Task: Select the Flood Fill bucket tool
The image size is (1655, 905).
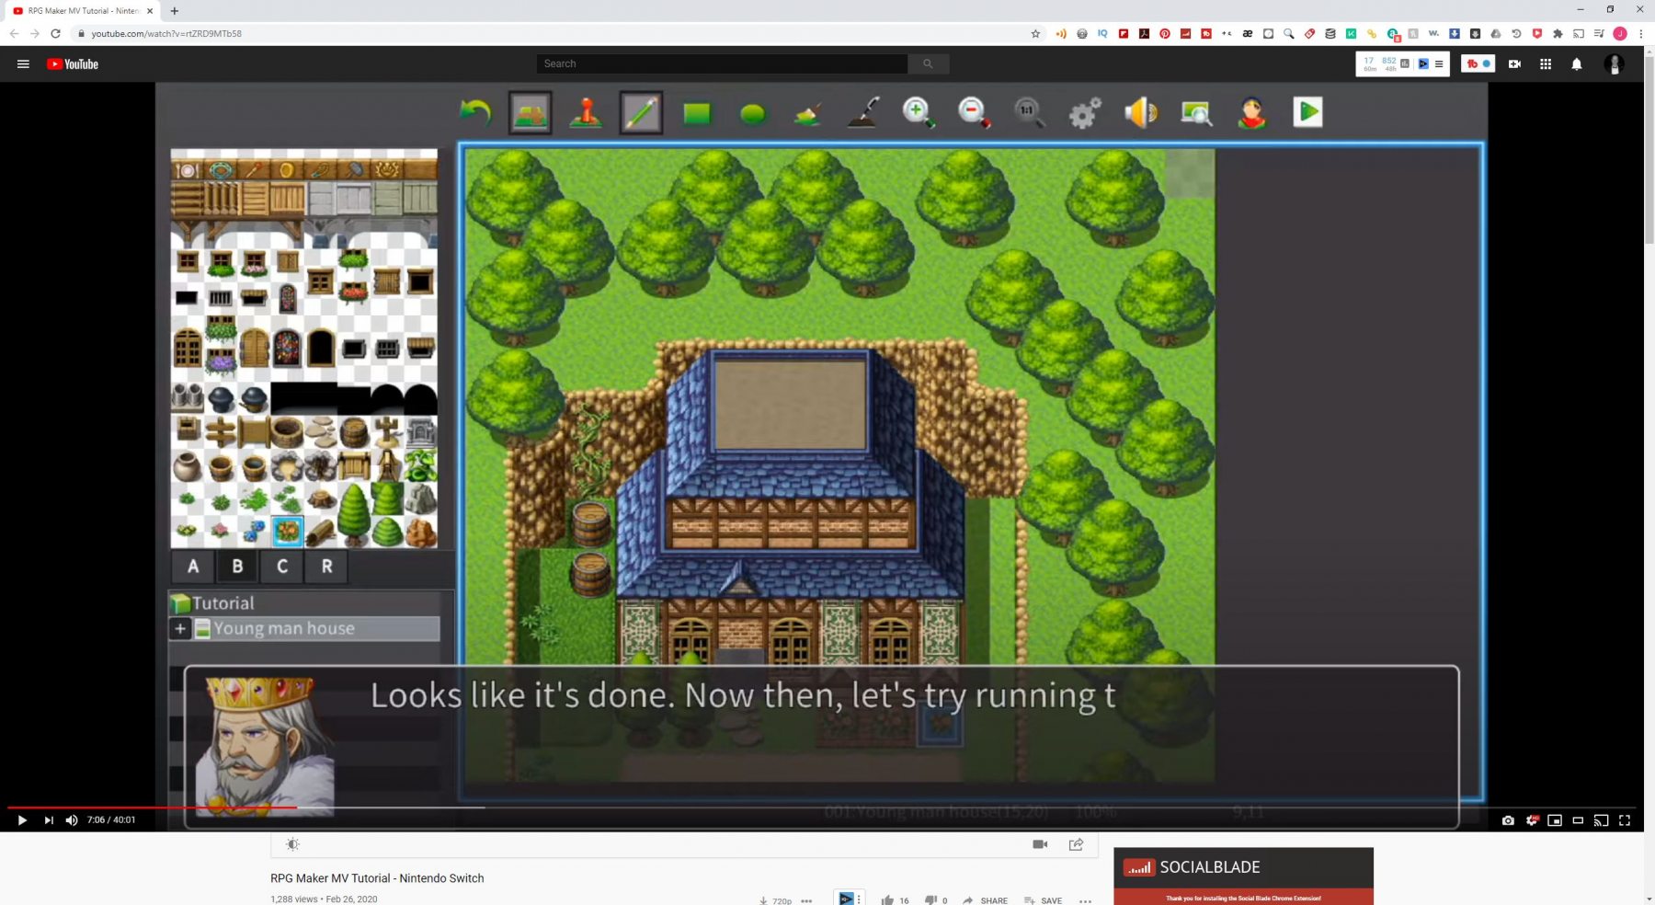Action: [807, 114]
